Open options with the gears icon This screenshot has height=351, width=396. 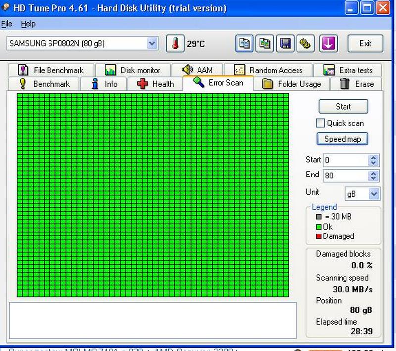coord(306,43)
